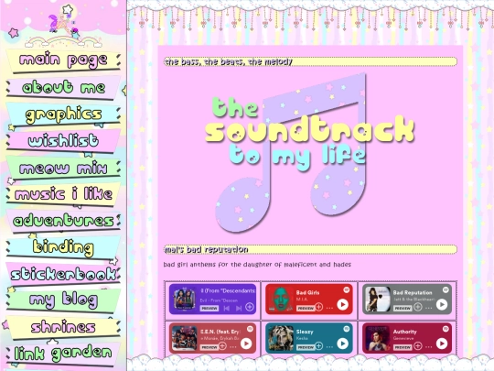Open my blog
The height and width of the screenshot is (371, 494).
[63, 300]
